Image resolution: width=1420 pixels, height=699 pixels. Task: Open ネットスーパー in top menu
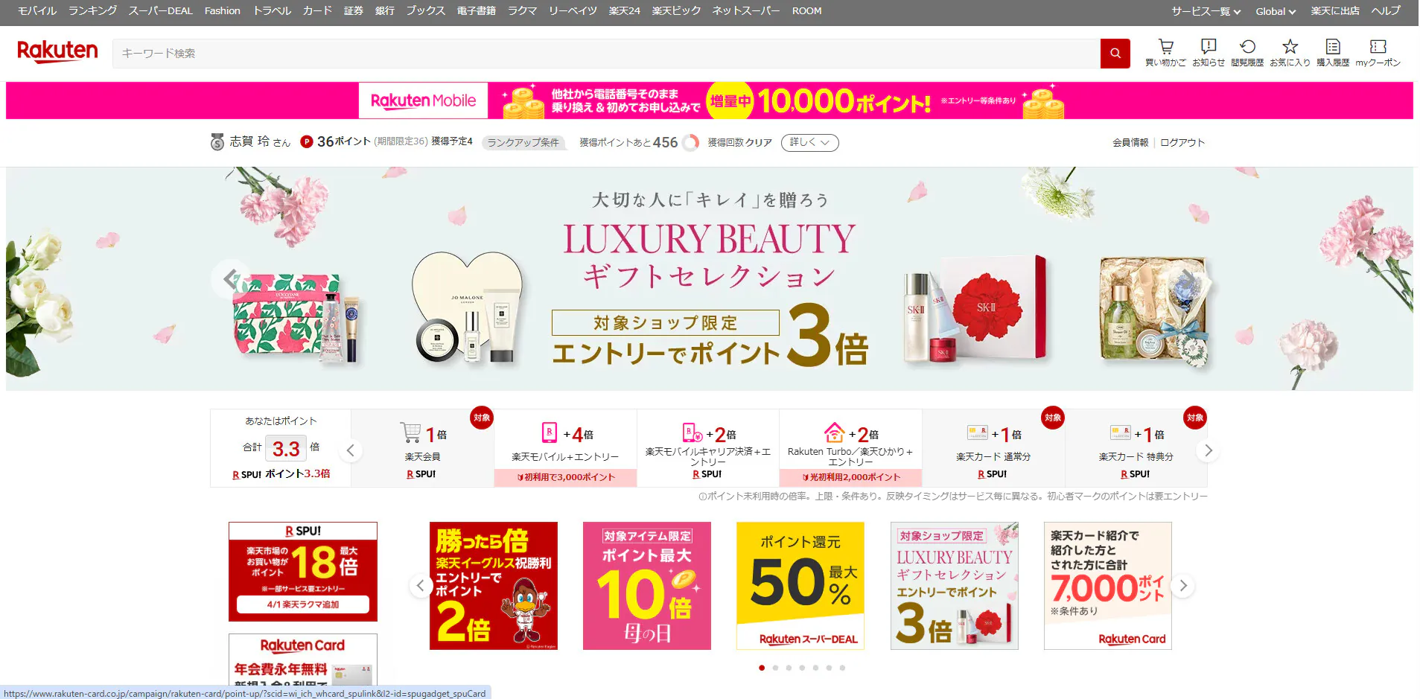click(745, 10)
